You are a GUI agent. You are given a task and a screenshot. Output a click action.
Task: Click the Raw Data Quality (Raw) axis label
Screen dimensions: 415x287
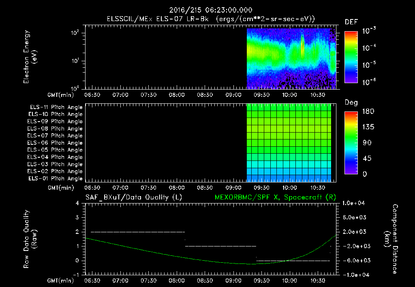tap(30, 239)
